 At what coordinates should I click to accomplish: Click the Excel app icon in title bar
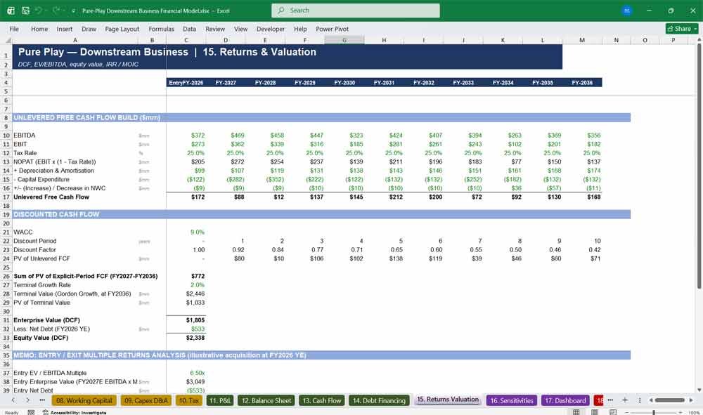(11, 11)
